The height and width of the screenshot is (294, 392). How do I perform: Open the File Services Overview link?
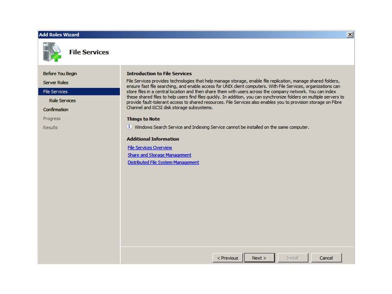pyautogui.click(x=150, y=148)
